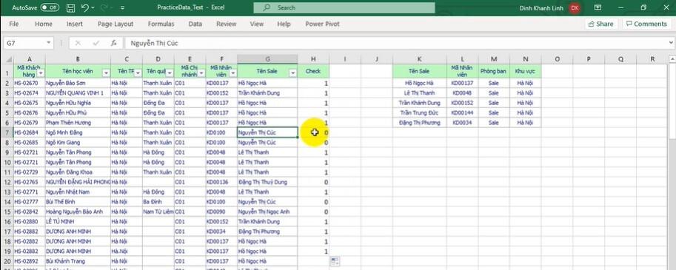Click cell Đặng Thị Thuỳ Dung
The width and height of the screenshot is (676, 270).
pos(267,182)
